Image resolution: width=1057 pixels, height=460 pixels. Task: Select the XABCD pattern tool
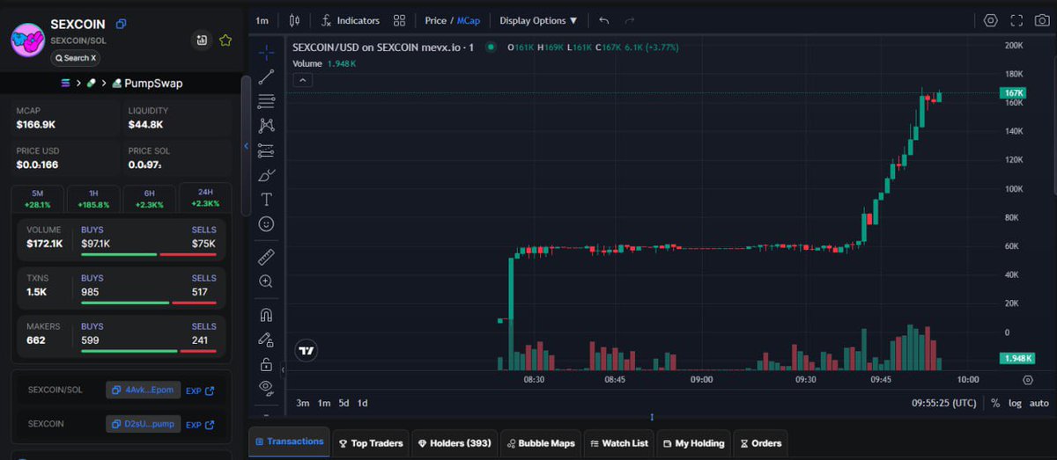[x=266, y=126]
